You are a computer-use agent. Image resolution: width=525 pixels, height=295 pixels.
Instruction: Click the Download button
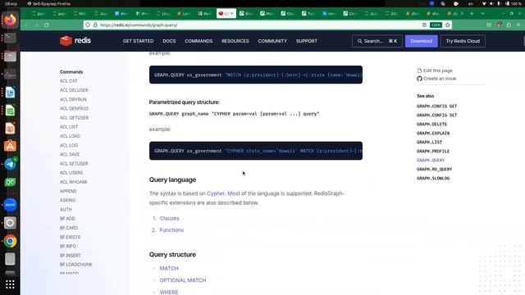(421, 41)
